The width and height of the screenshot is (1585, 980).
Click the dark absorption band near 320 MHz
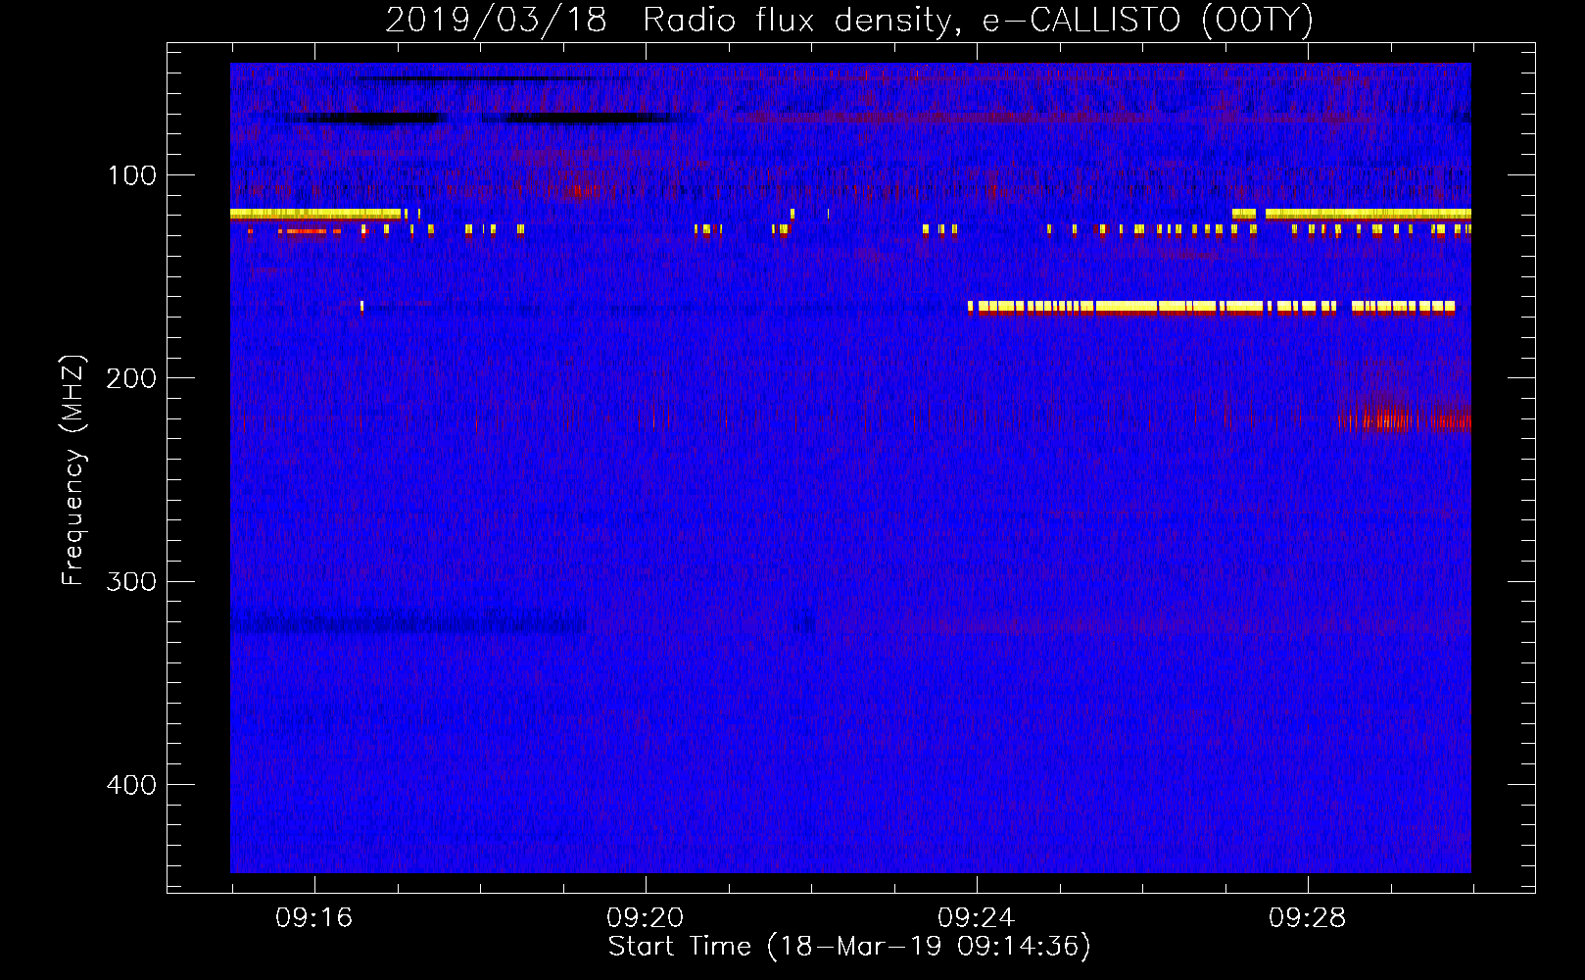point(408,623)
